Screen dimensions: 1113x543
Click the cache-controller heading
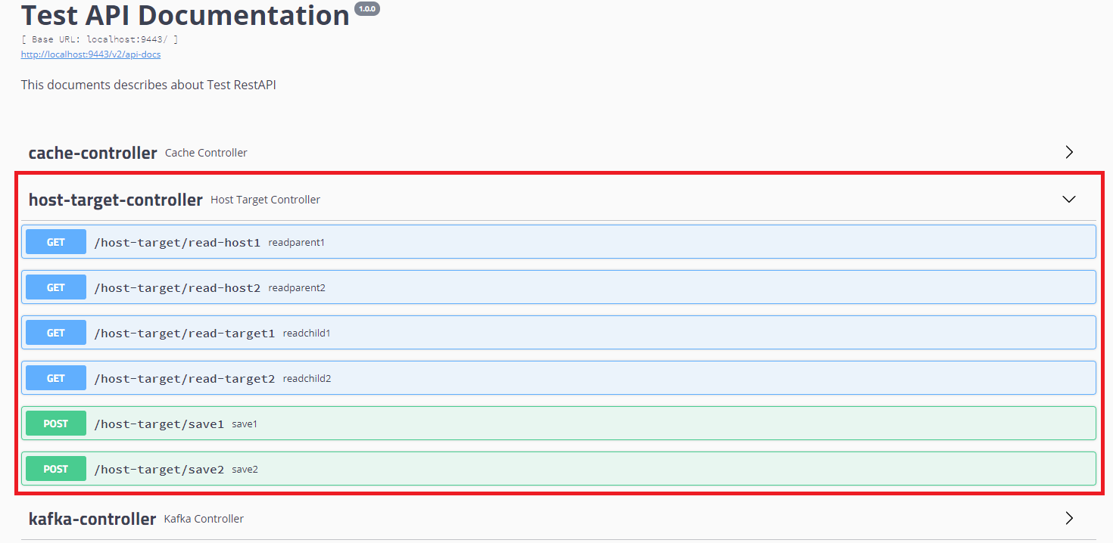tap(92, 153)
